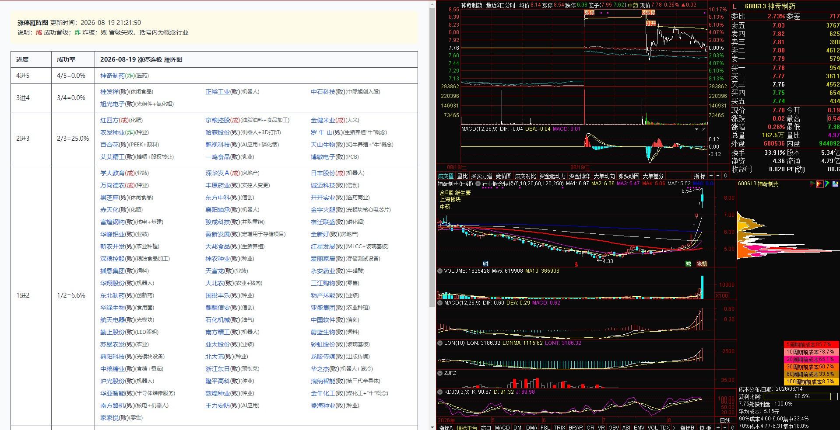Select the 资金博弈 tab
This screenshot has height=430, width=840.
tap(580, 176)
